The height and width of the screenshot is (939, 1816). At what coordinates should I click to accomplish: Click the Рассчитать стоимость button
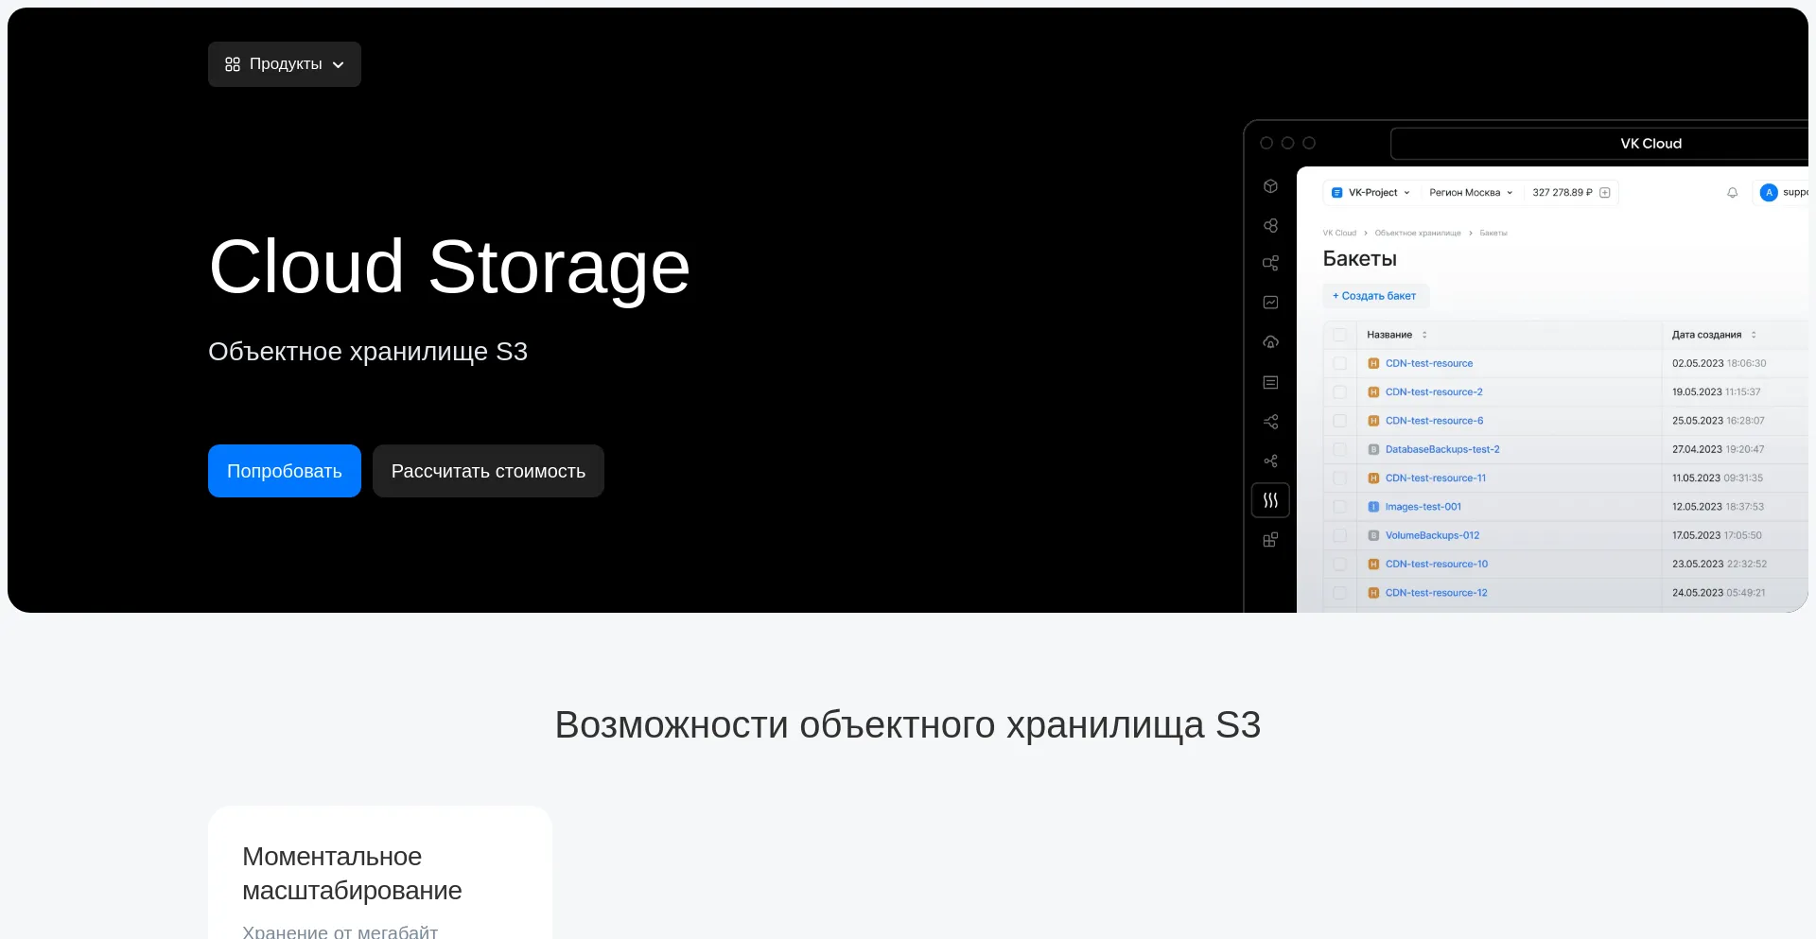488,471
